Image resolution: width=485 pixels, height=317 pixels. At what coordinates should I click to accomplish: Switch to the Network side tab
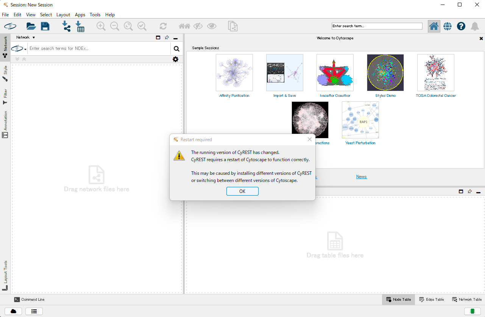pyautogui.click(x=5, y=47)
